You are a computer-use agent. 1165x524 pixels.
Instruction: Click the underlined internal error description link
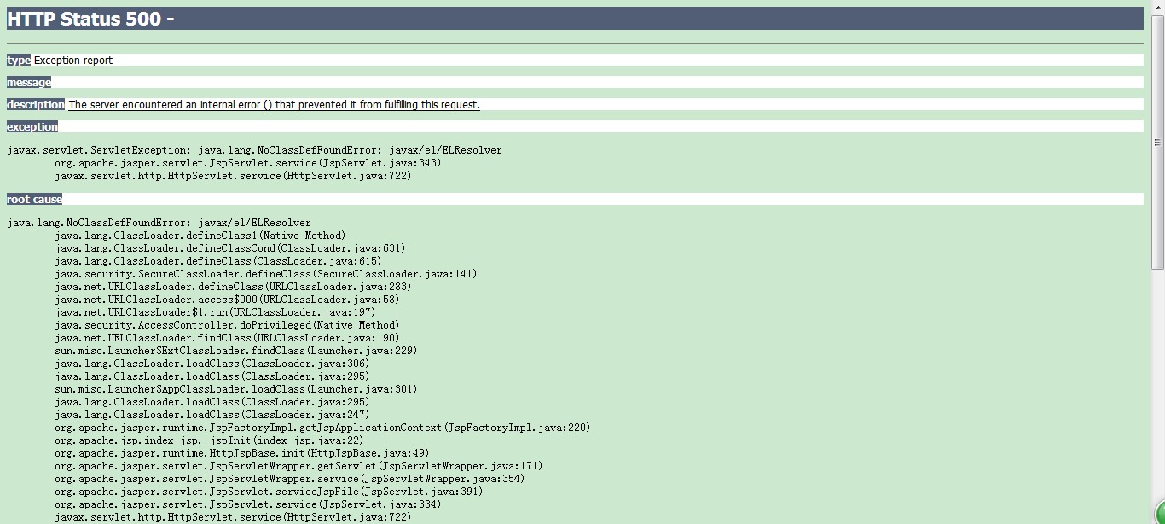coord(272,104)
